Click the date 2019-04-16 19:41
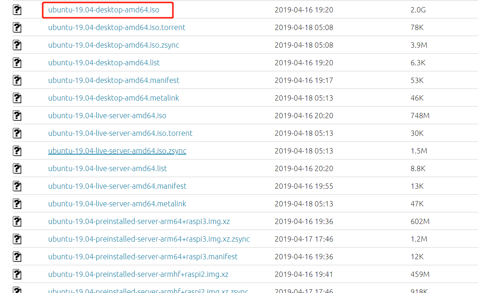The height and width of the screenshot is (293, 479). [304, 274]
